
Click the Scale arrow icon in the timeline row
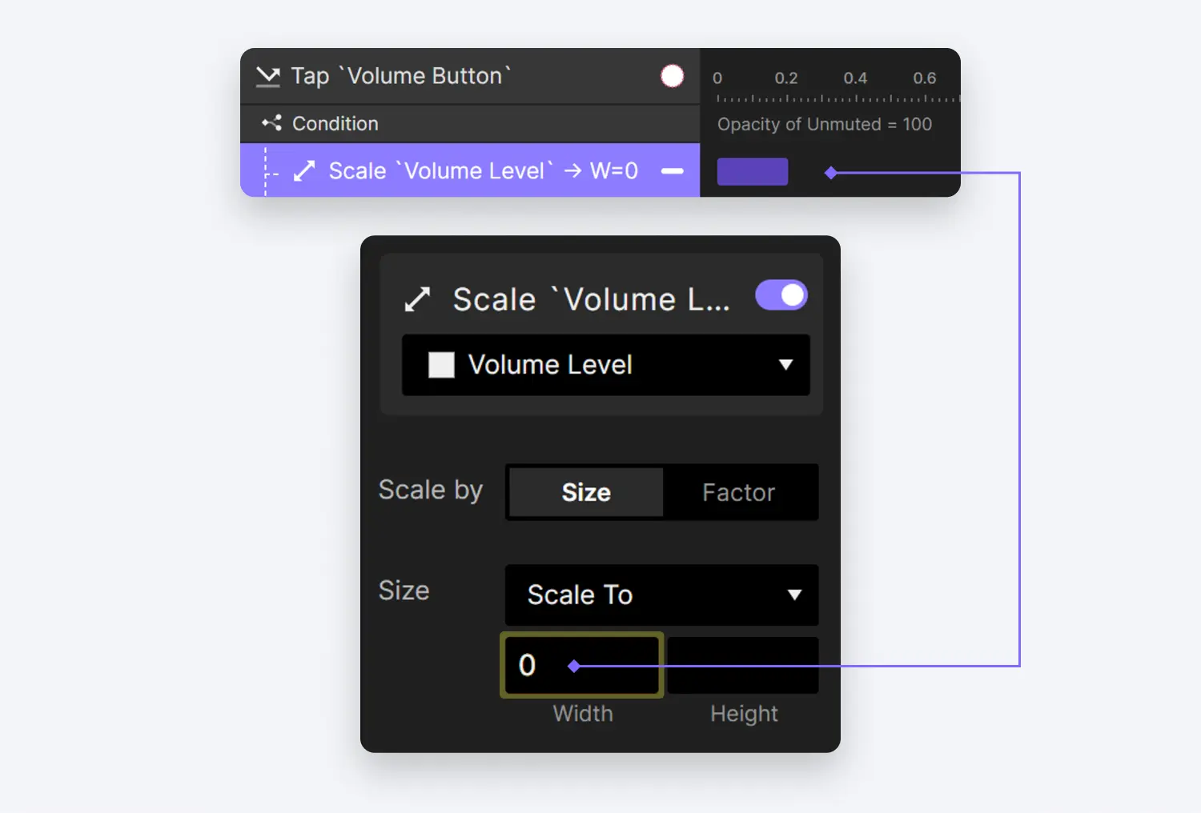[304, 170]
